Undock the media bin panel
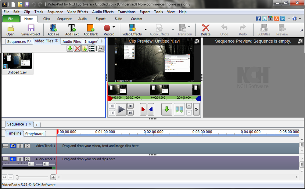 tap(101, 48)
